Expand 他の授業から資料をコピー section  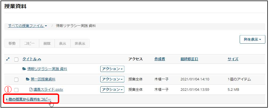coord(29,99)
